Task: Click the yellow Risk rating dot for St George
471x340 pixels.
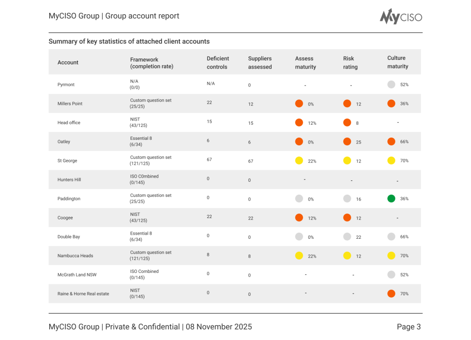Action: tap(347, 161)
